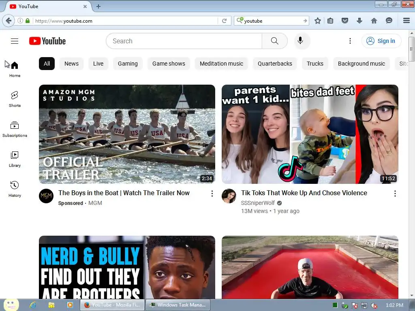
Task: Select the Quarterbacks filter chip
Action: coord(275,64)
